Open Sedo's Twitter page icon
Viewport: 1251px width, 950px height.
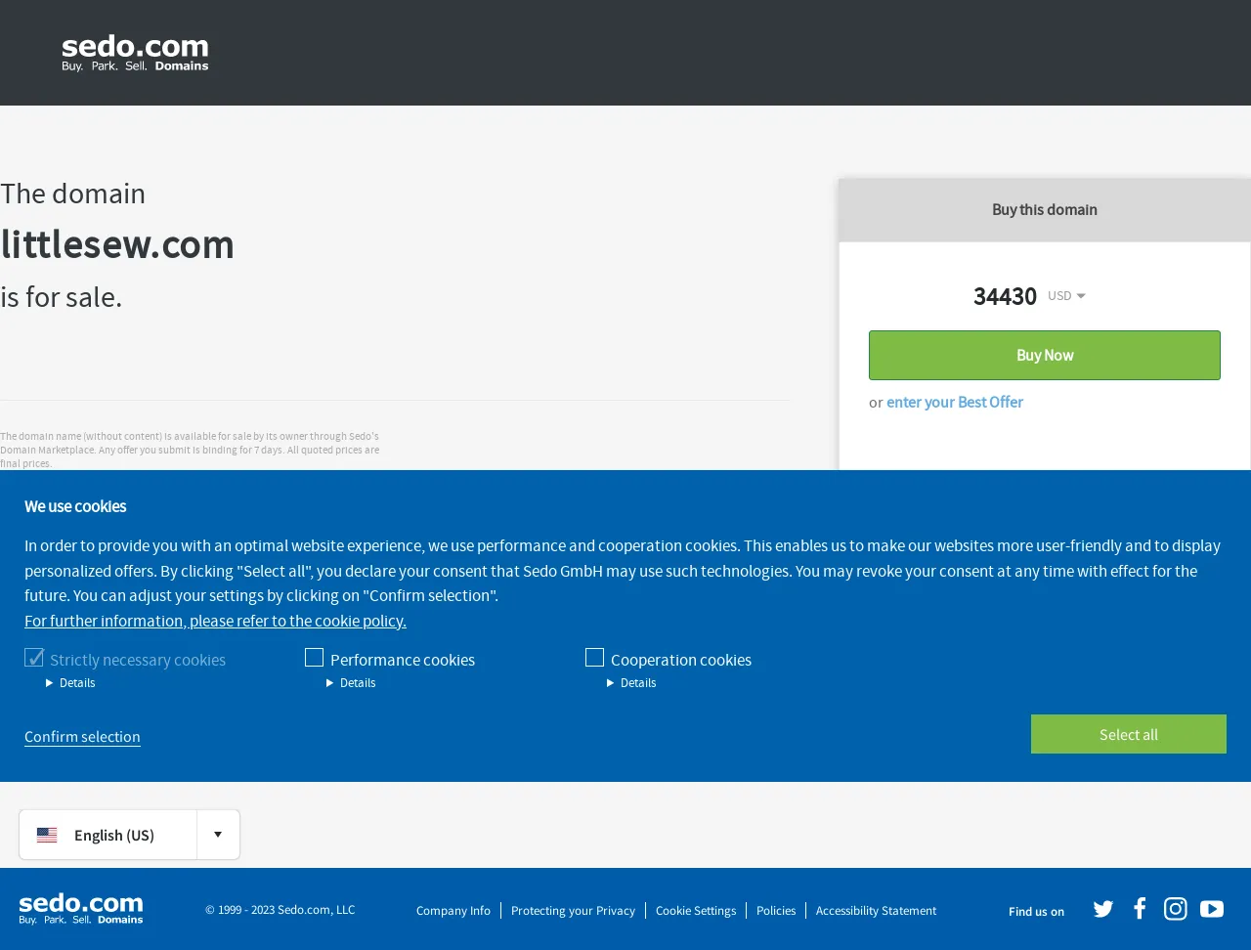point(1103,910)
